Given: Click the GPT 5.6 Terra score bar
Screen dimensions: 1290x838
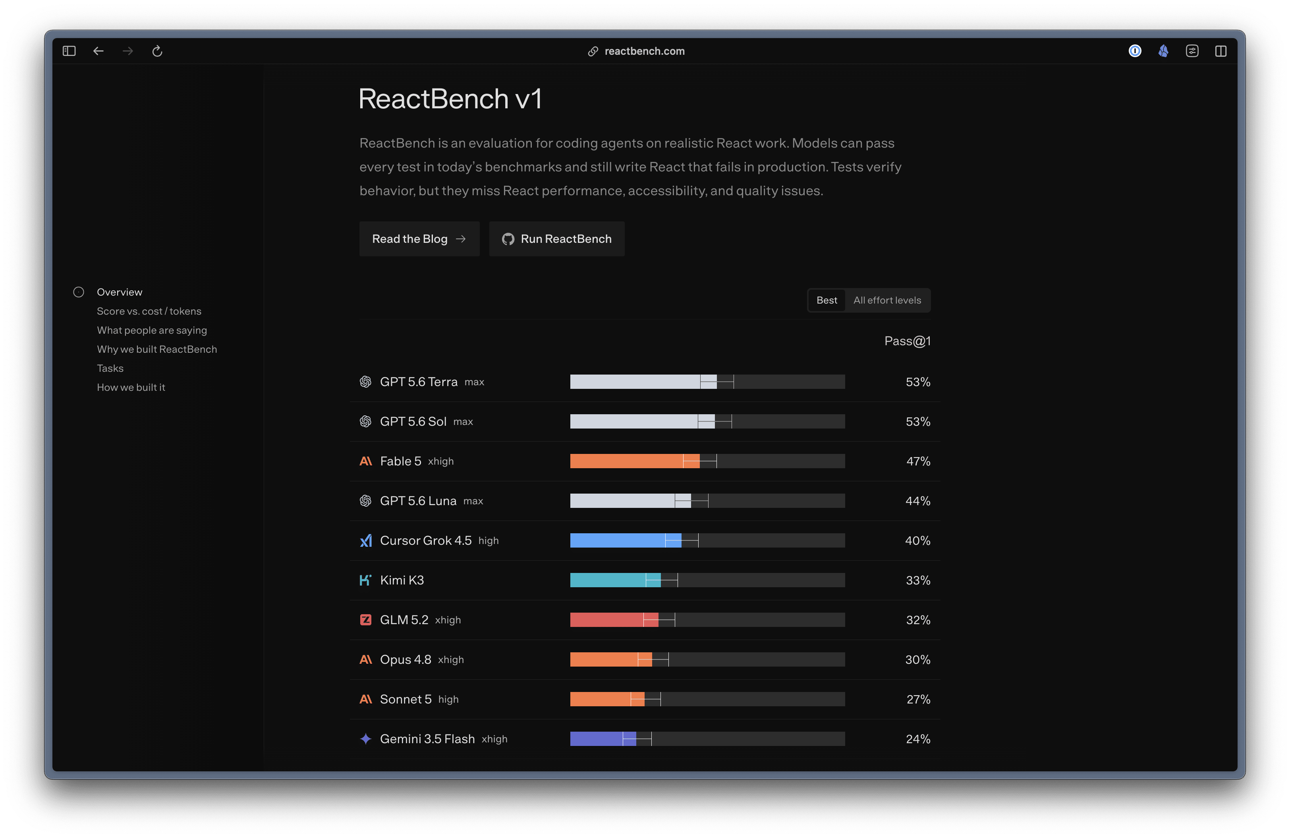Looking at the screenshot, I should [707, 382].
